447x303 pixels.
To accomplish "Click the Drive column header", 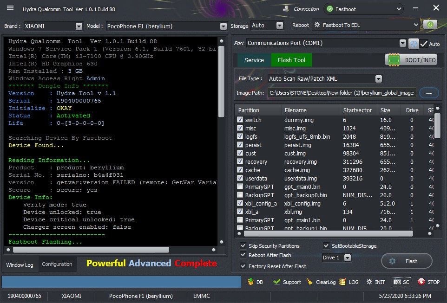I will click(412, 110).
